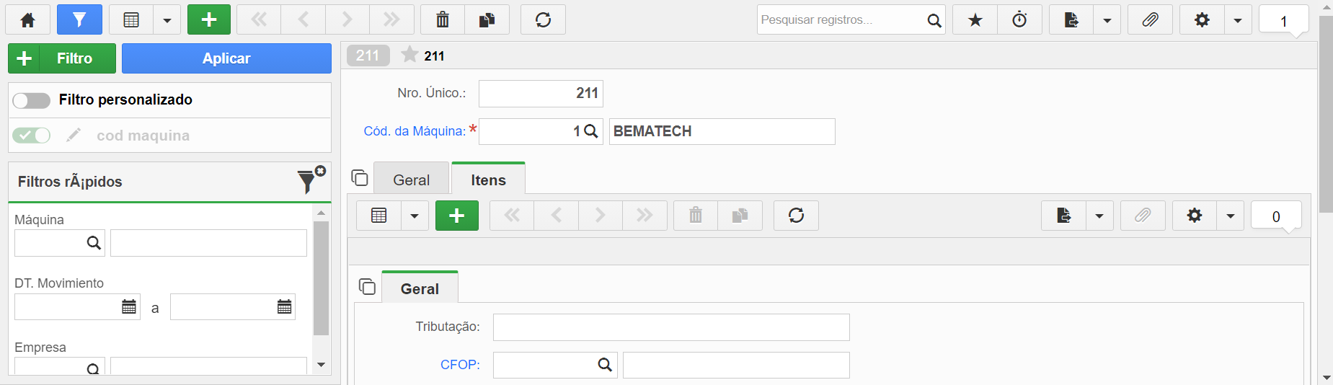This screenshot has height=385, width=1333.
Task: Expand export options dropdown in Itens toolbar
Action: tap(1099, 216)
